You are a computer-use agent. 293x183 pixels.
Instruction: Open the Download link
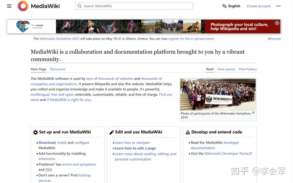[x=47, y=143]
